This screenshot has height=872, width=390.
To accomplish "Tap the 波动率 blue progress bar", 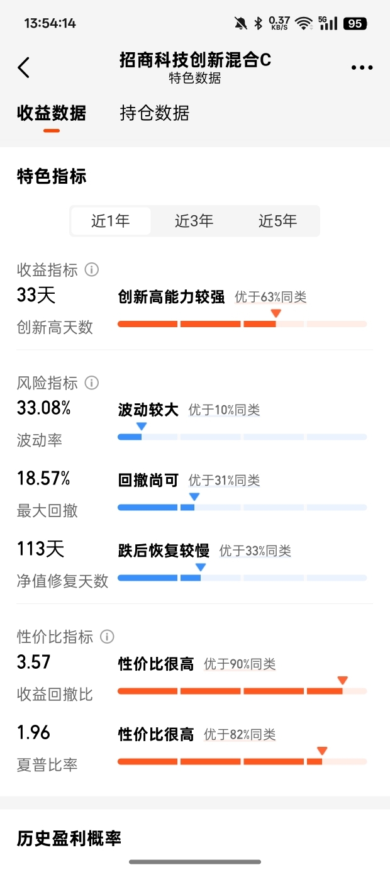I will [242, 437].
